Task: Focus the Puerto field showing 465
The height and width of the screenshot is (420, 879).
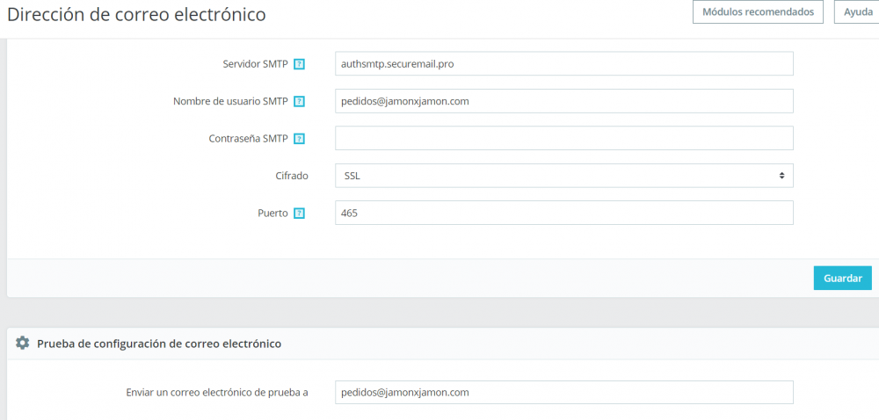Action: click(564, 214)
